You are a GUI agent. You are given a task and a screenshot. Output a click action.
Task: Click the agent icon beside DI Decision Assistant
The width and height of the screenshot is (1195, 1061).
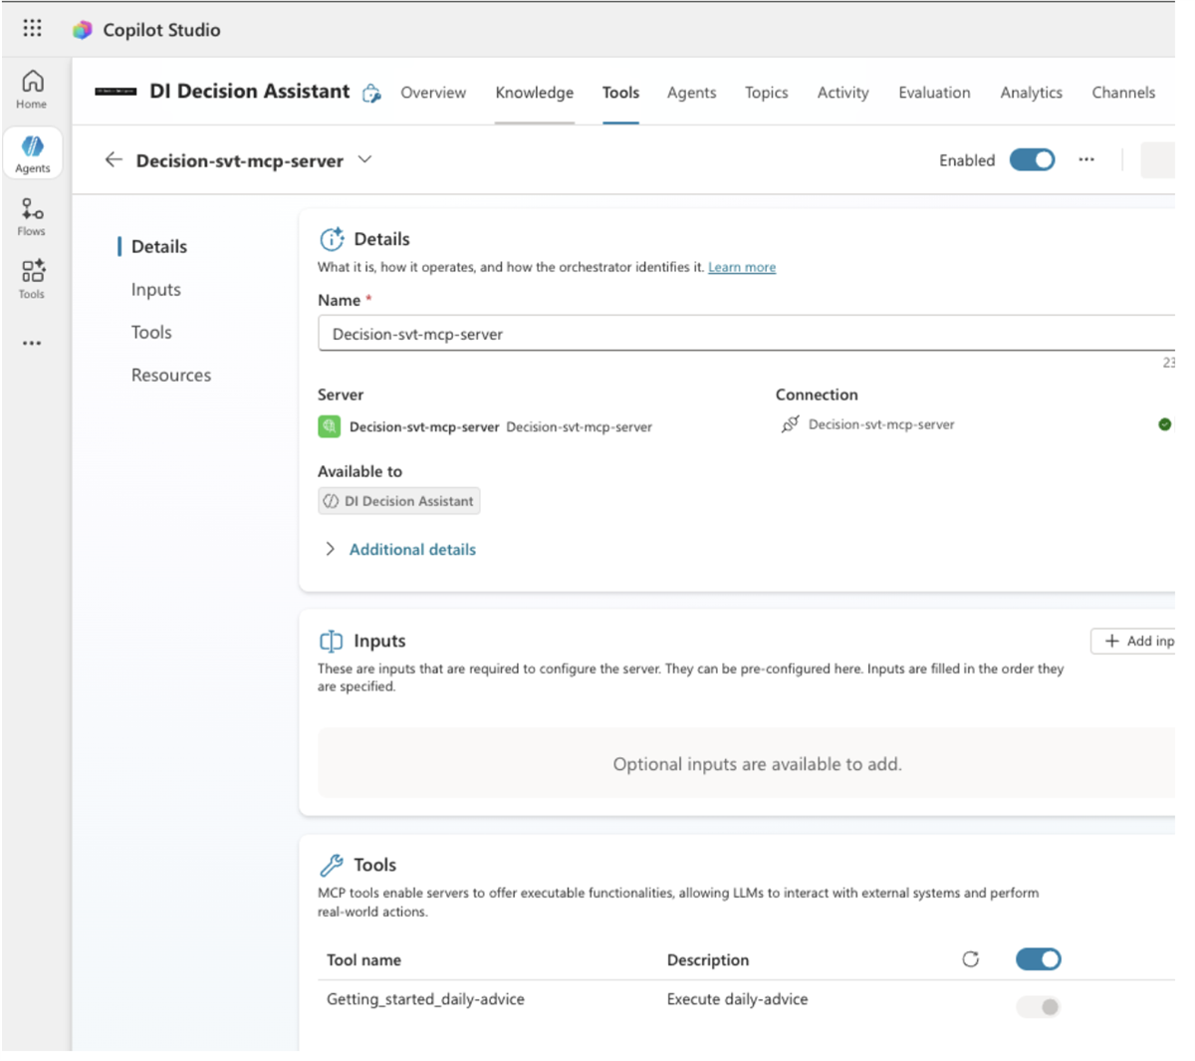coord(371,93)
